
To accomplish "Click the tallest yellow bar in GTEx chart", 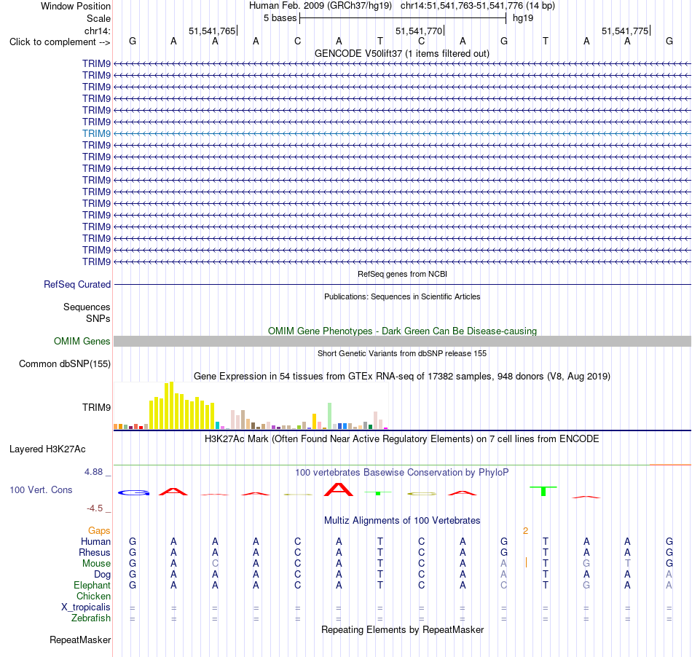I will click(172, 406).
